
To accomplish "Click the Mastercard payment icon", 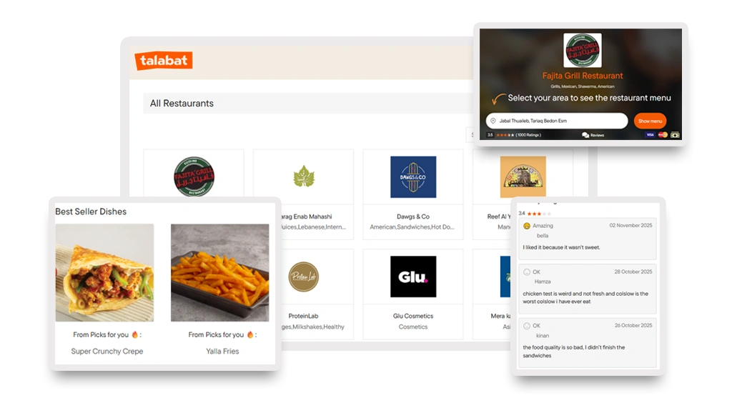I will click(x=663, y=135).
